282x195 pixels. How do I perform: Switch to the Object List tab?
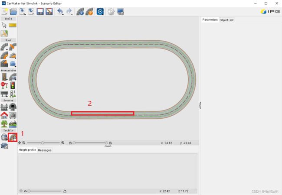click(226, 20)
